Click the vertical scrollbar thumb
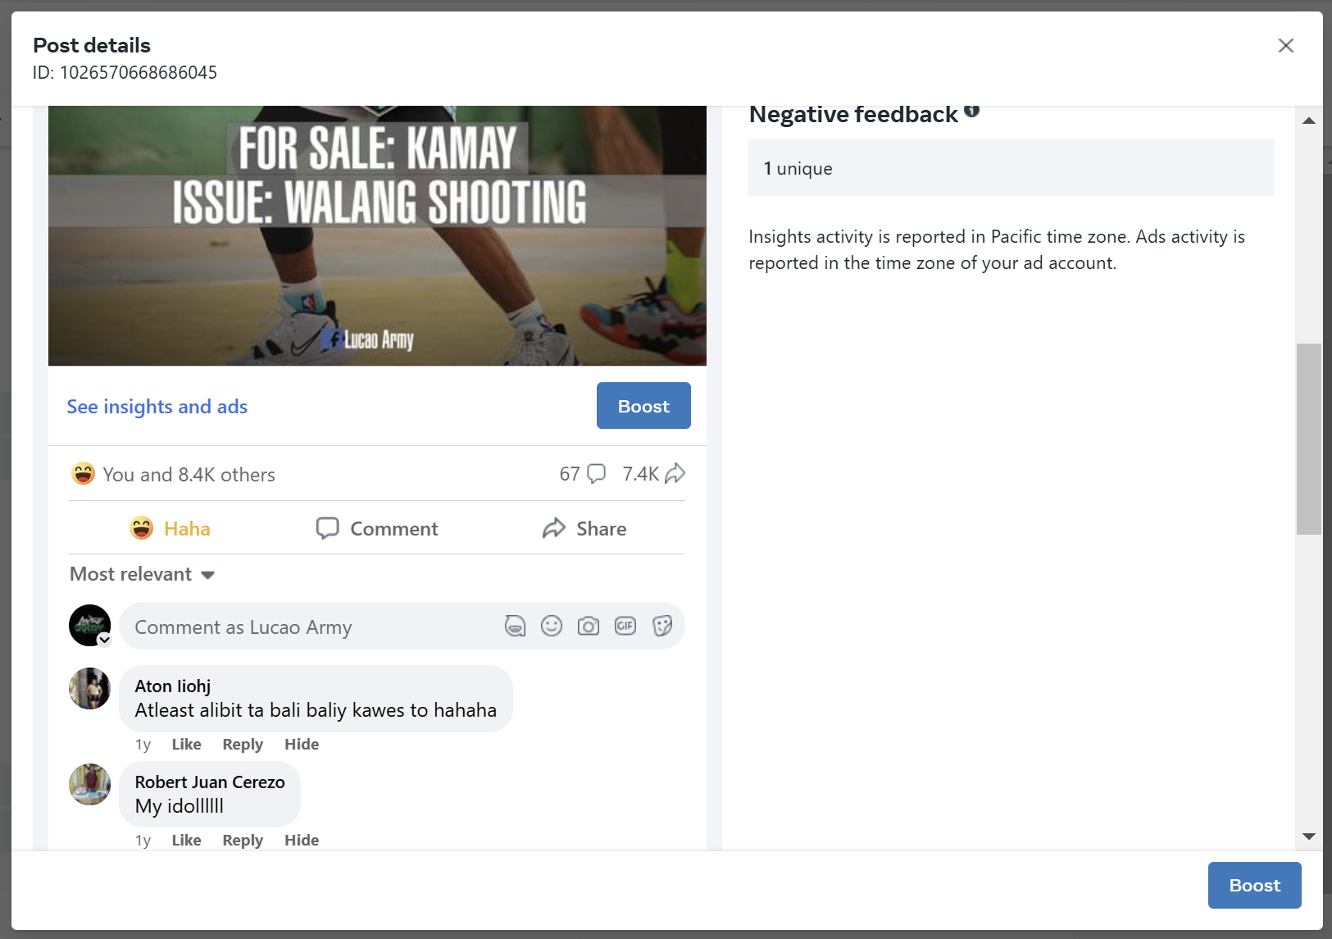This screenshot has width=1332, height=939. click(x=1309, y=439)
